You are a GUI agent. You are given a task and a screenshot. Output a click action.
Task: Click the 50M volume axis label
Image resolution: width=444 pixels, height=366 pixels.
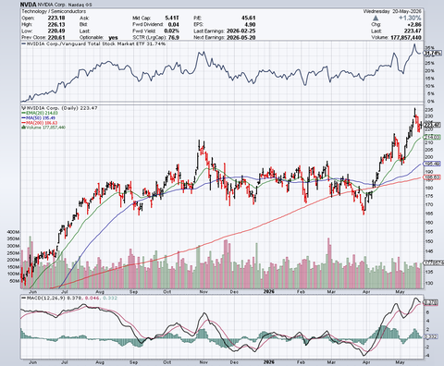[14, 281]
